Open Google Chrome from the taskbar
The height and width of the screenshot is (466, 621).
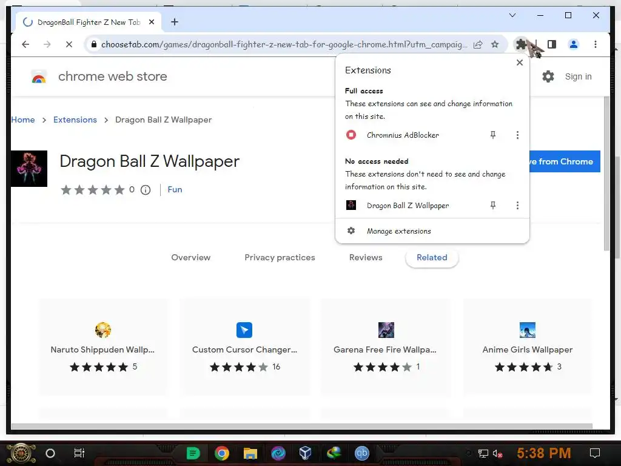coord(222,453)
